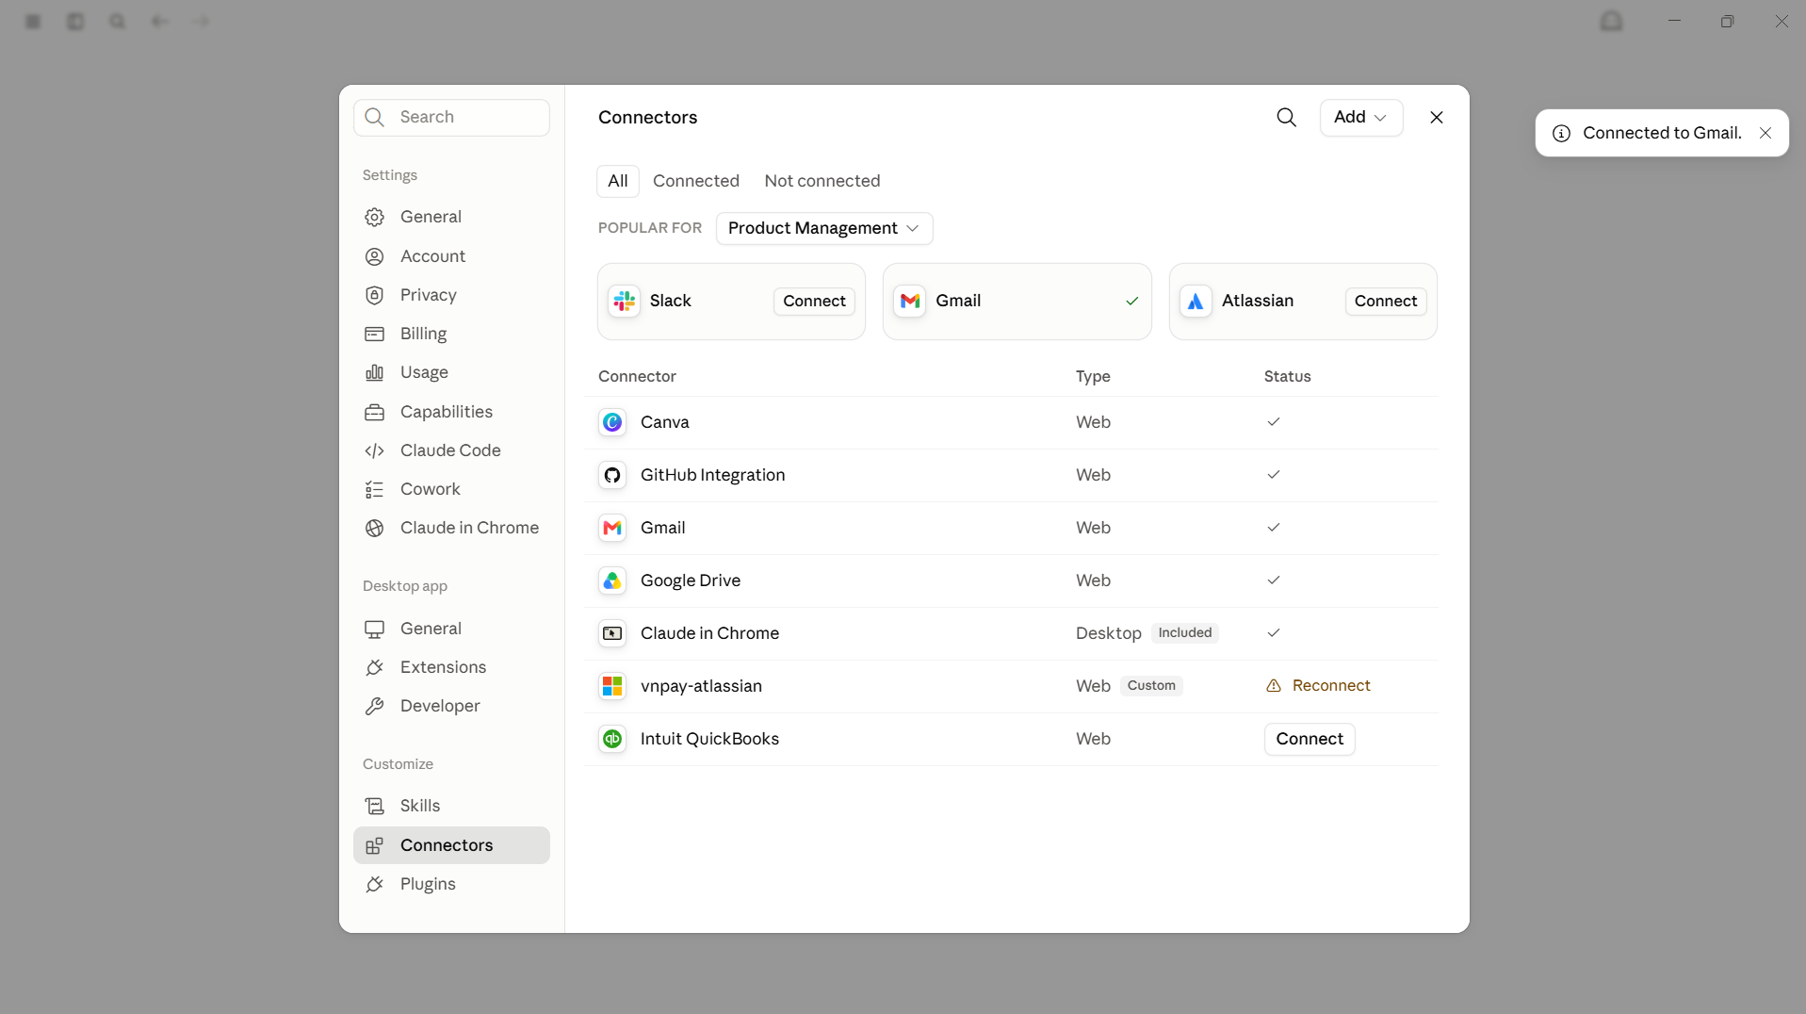Open Developer settings

coord(451,706)
